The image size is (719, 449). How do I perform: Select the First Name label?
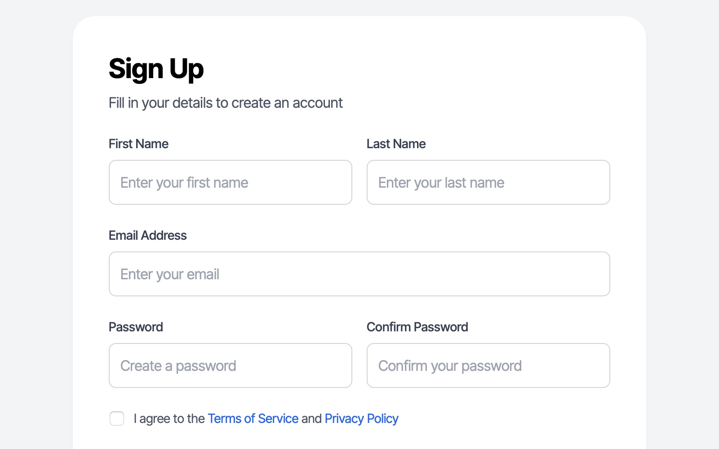click(x=138, y=144)
